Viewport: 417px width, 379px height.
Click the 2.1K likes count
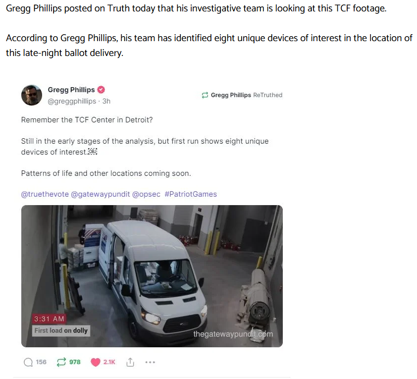(109, 362)
